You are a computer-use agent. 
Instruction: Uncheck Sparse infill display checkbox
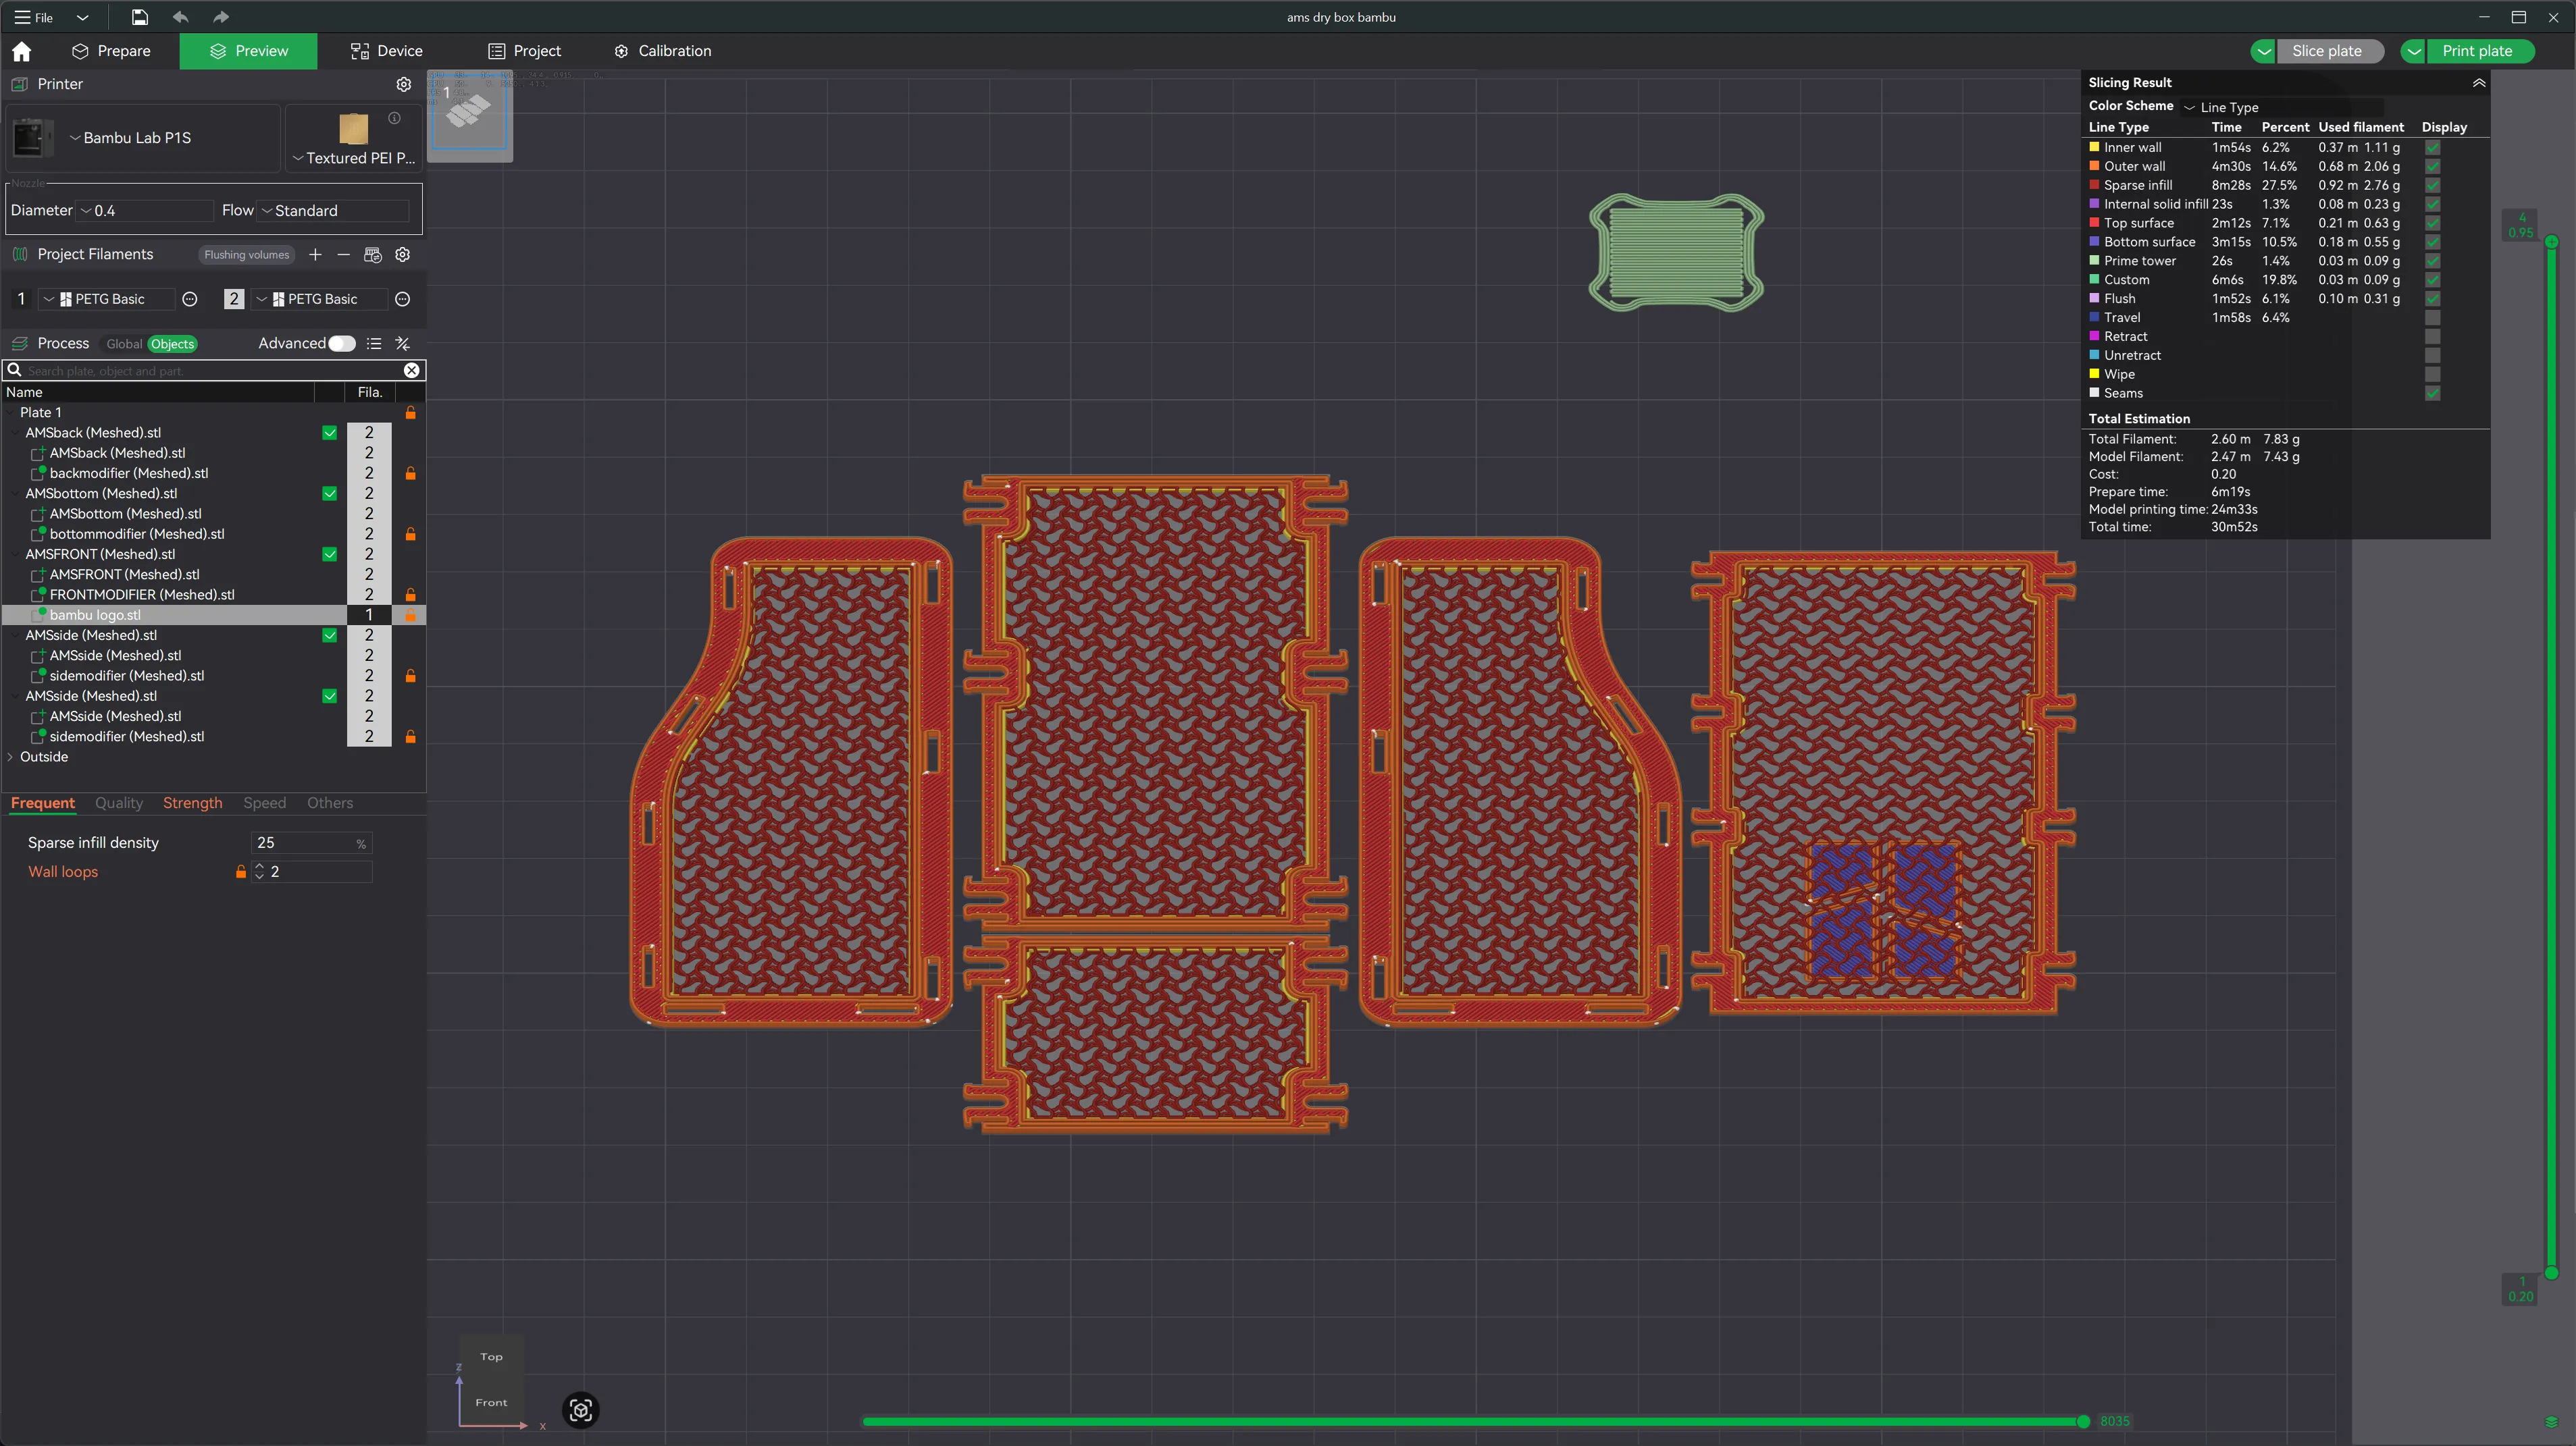(2433, 185)
